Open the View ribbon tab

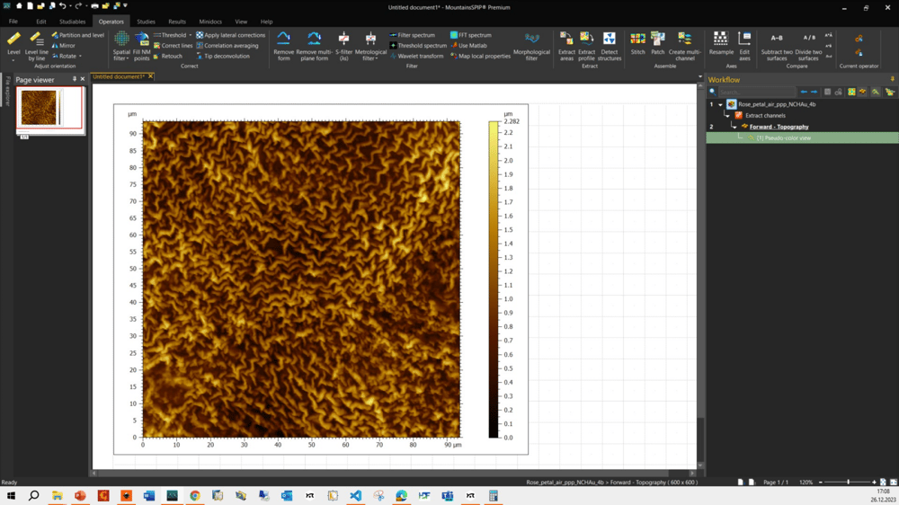241,22
